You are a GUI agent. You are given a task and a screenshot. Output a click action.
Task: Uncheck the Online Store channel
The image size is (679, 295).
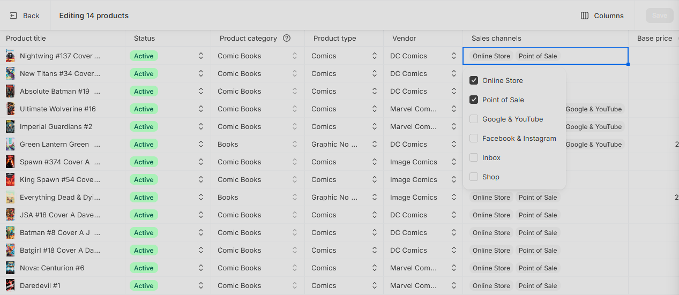tap(474, 80)
